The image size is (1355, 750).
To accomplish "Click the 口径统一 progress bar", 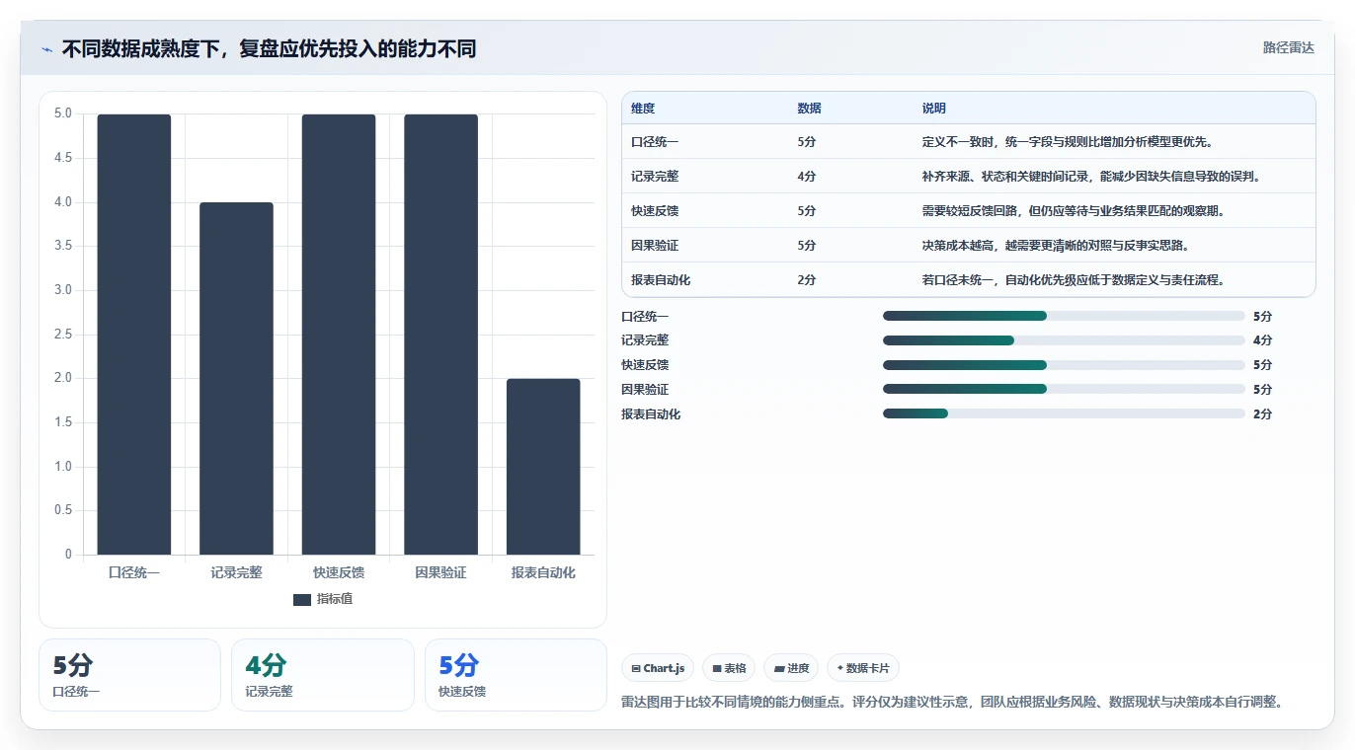I will click(x=1064, y=316).
